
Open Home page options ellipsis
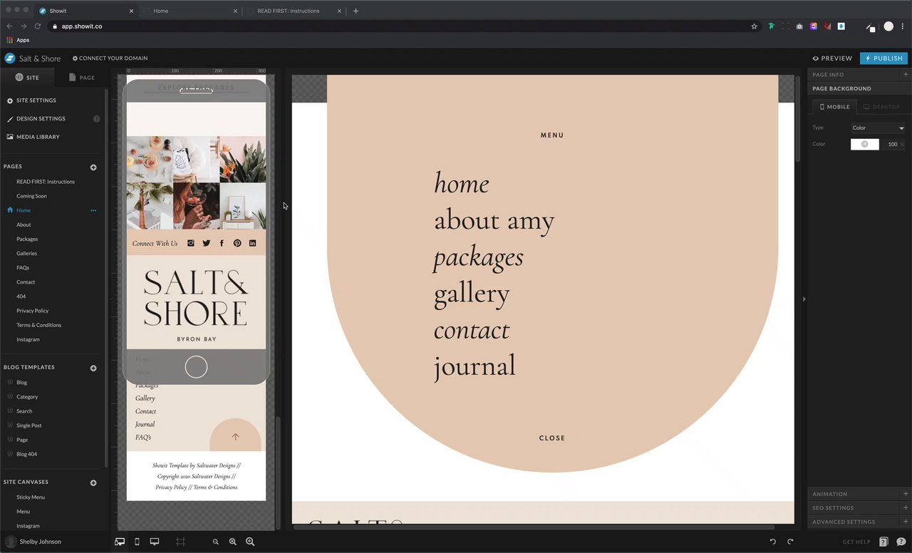[93, 211]
